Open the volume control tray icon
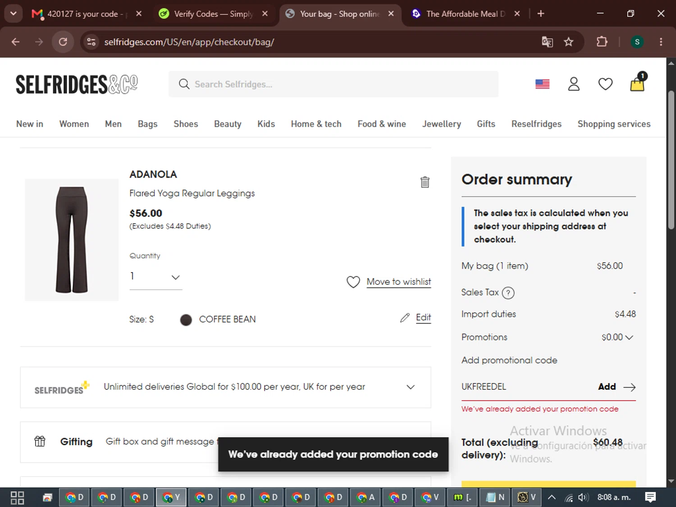Image resolution: width=676 pixels, height=507 pixels. 583,498
